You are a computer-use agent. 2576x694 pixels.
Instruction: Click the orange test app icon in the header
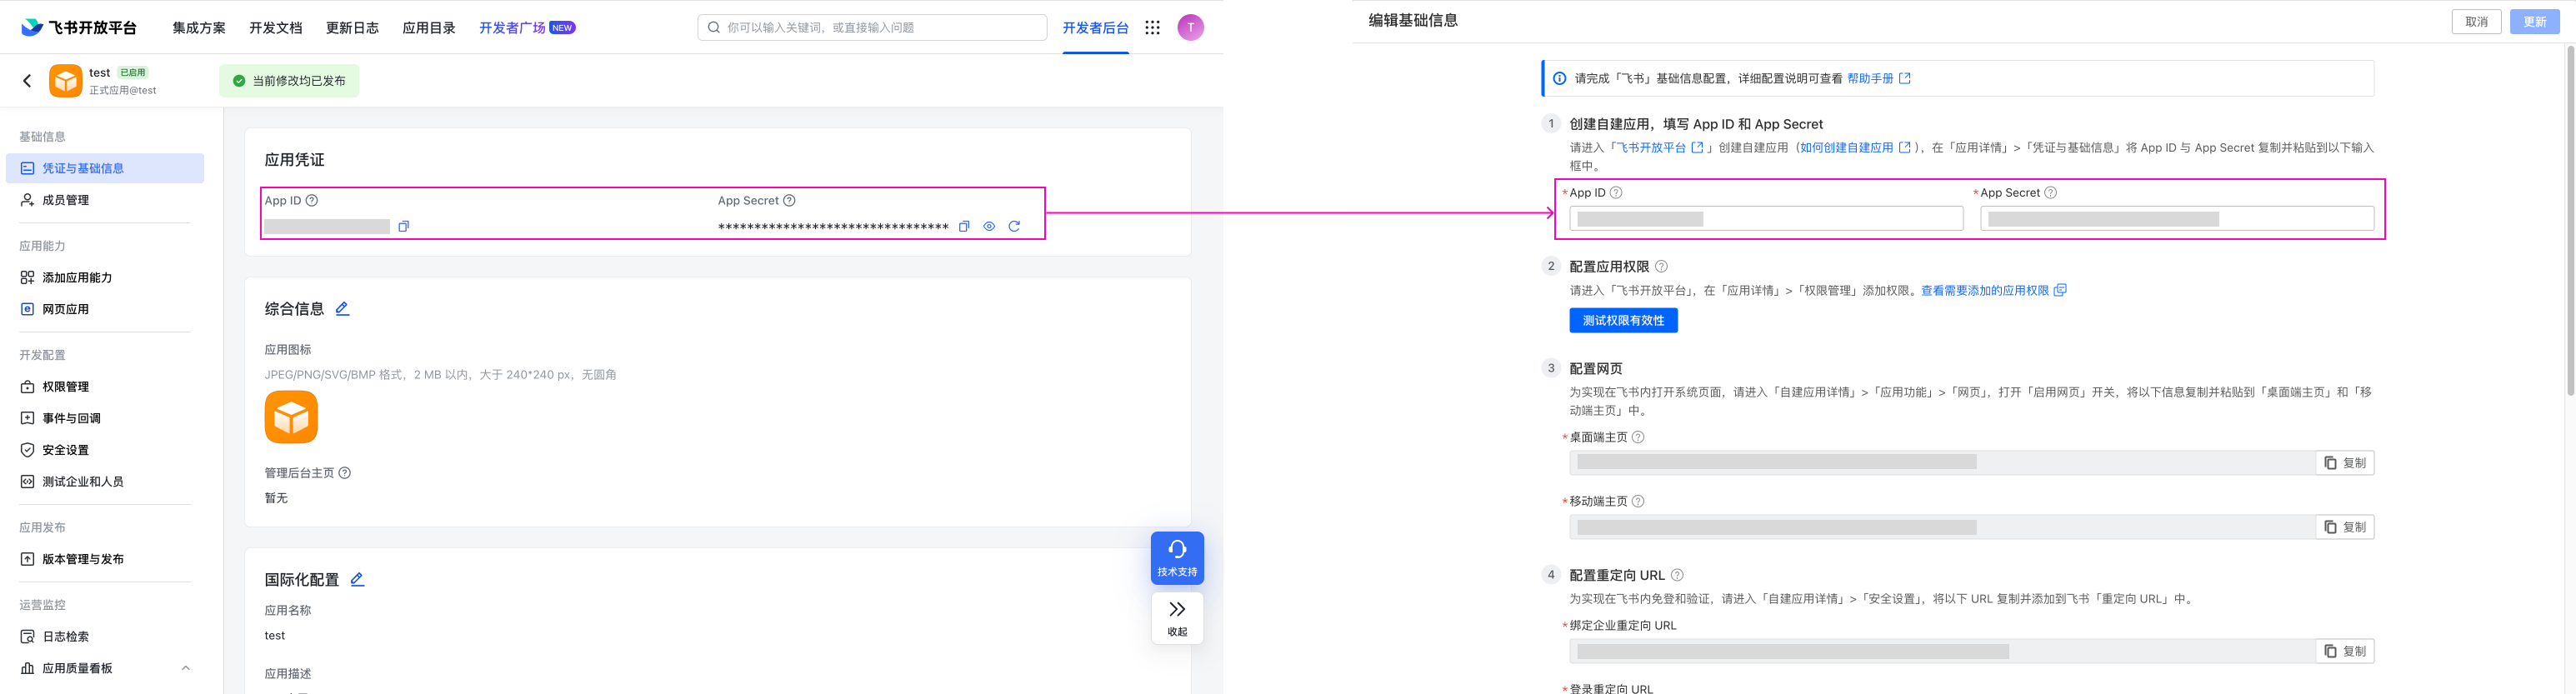pos(66,81)
